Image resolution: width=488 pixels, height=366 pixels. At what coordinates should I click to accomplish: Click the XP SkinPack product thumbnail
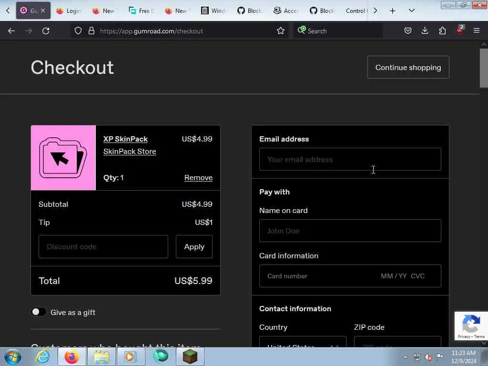(x=63, y=158)
